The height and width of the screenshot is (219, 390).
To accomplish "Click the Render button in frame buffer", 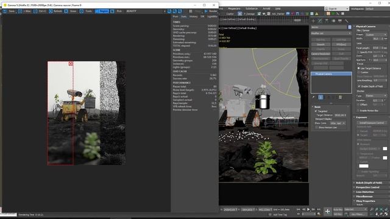I will click(211, 11).
